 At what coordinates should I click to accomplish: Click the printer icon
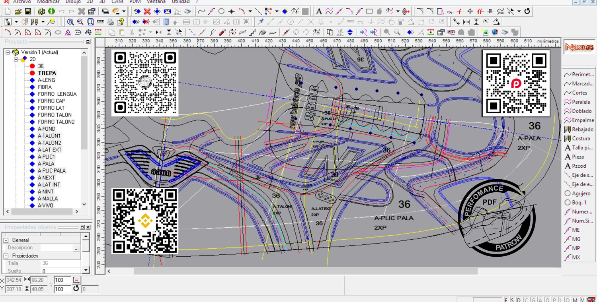(111, 21)
